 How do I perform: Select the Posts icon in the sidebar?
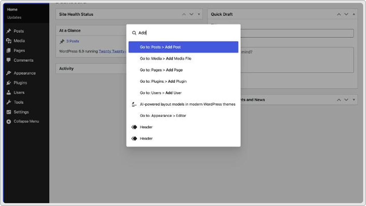pyautogui.click(x=7, y=31)
